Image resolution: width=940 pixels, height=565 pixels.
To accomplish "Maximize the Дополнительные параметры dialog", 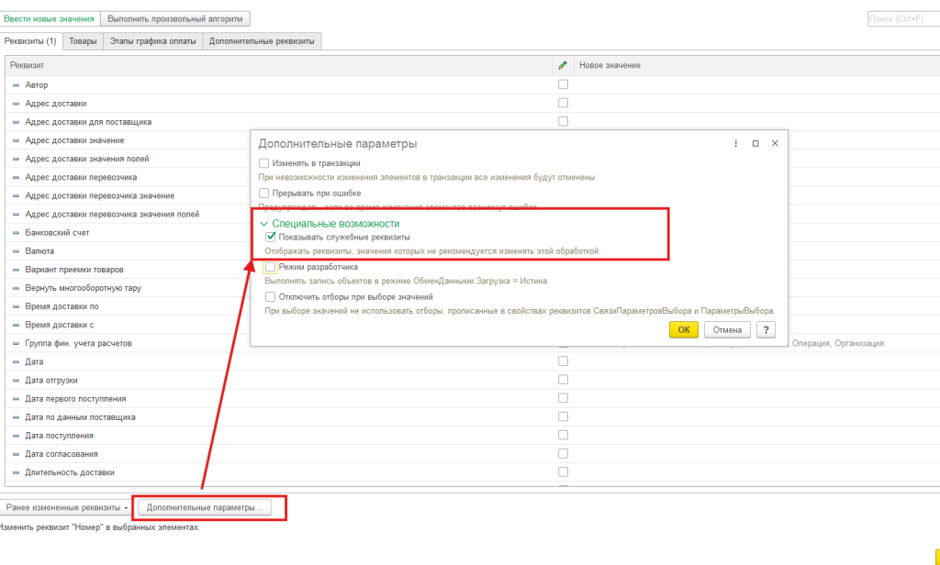I will tap(755, 144).
